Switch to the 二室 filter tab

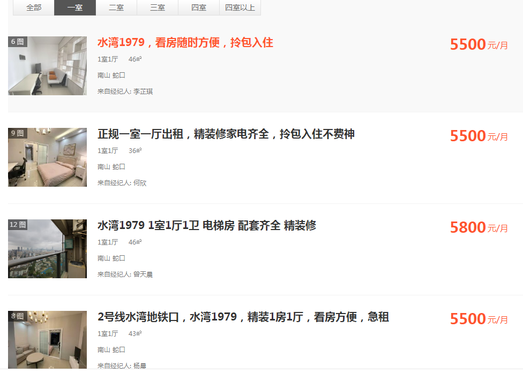(116, 7)
